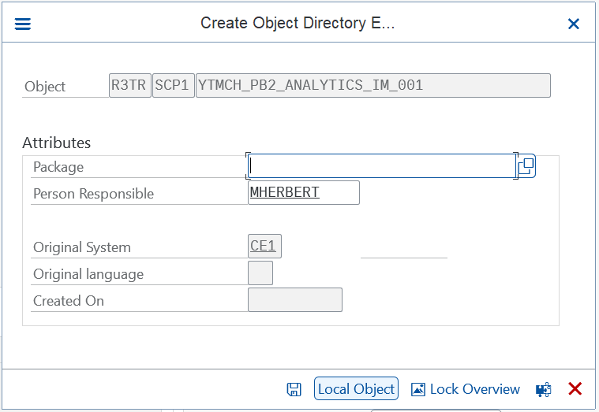Screen dimensions: 599x412
Task: Click the Original language field
Action: (260, 273)
